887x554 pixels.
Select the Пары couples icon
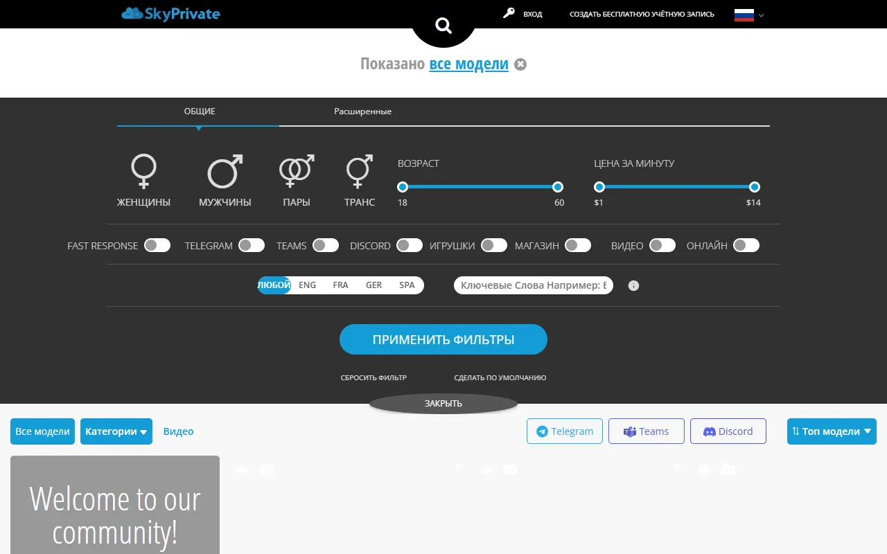(x=297, y=172)
